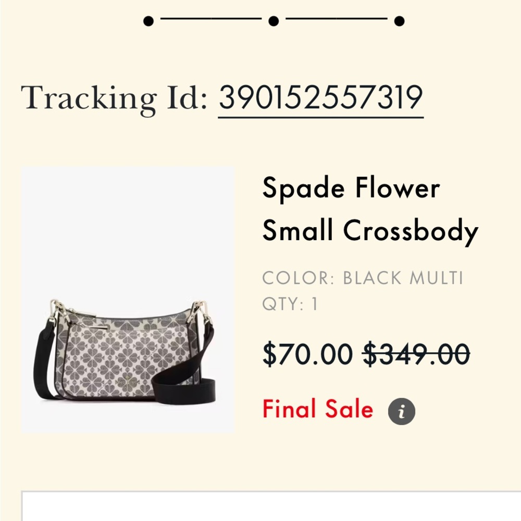Tap the leftmost tracking progress indicator
521x521 pixels.
click(x=148, y=21)
